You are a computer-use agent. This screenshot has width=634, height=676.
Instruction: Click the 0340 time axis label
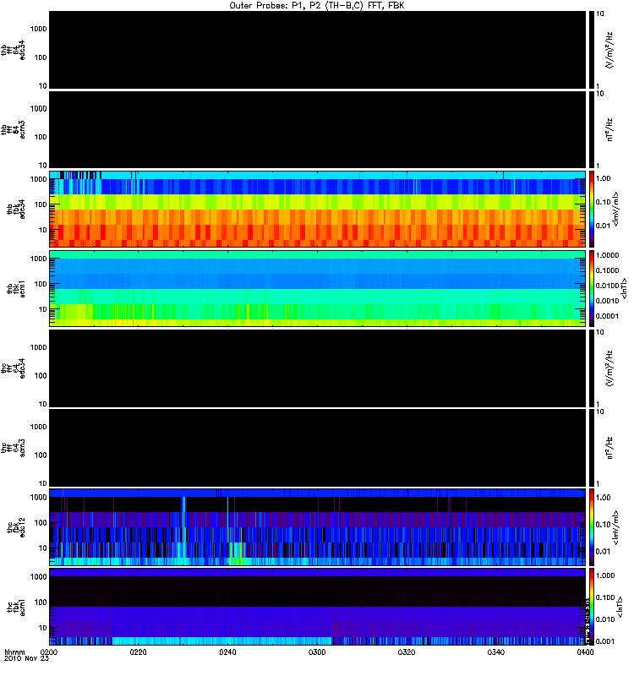(496, 651)
